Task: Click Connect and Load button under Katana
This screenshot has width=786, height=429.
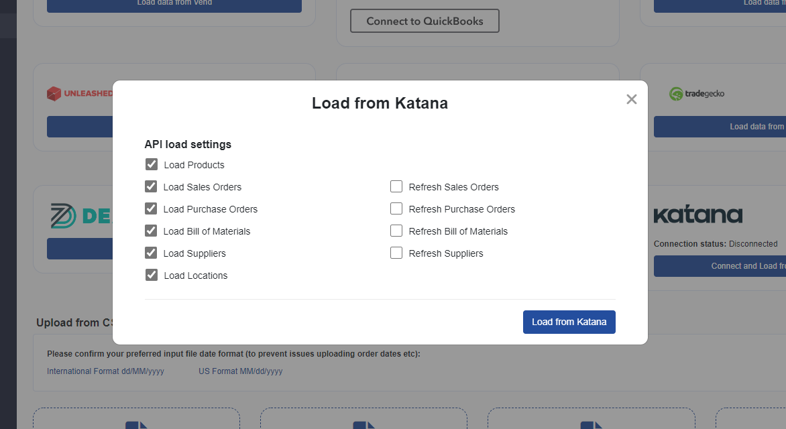Action: [720, 266]
